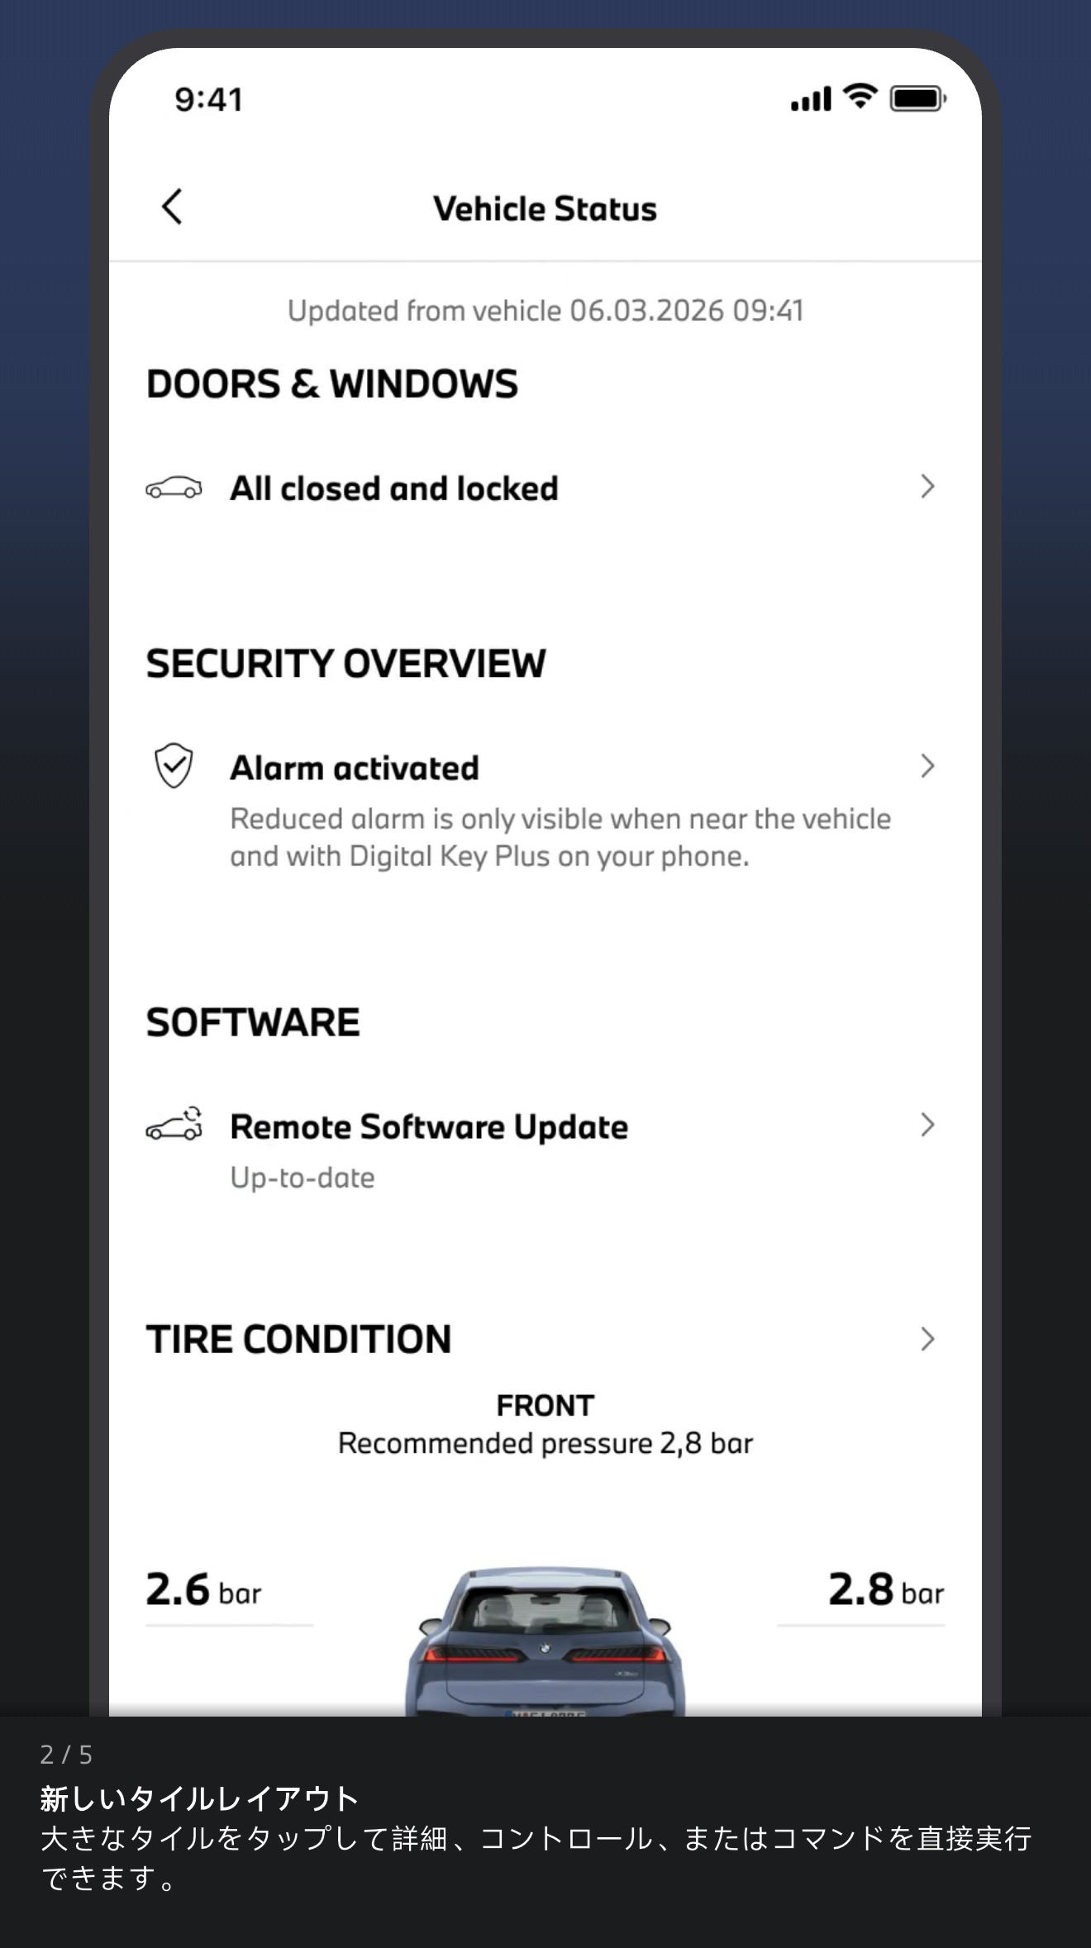Tap the battery status icon
The image size is (1091, 1948).
[917, 99]
